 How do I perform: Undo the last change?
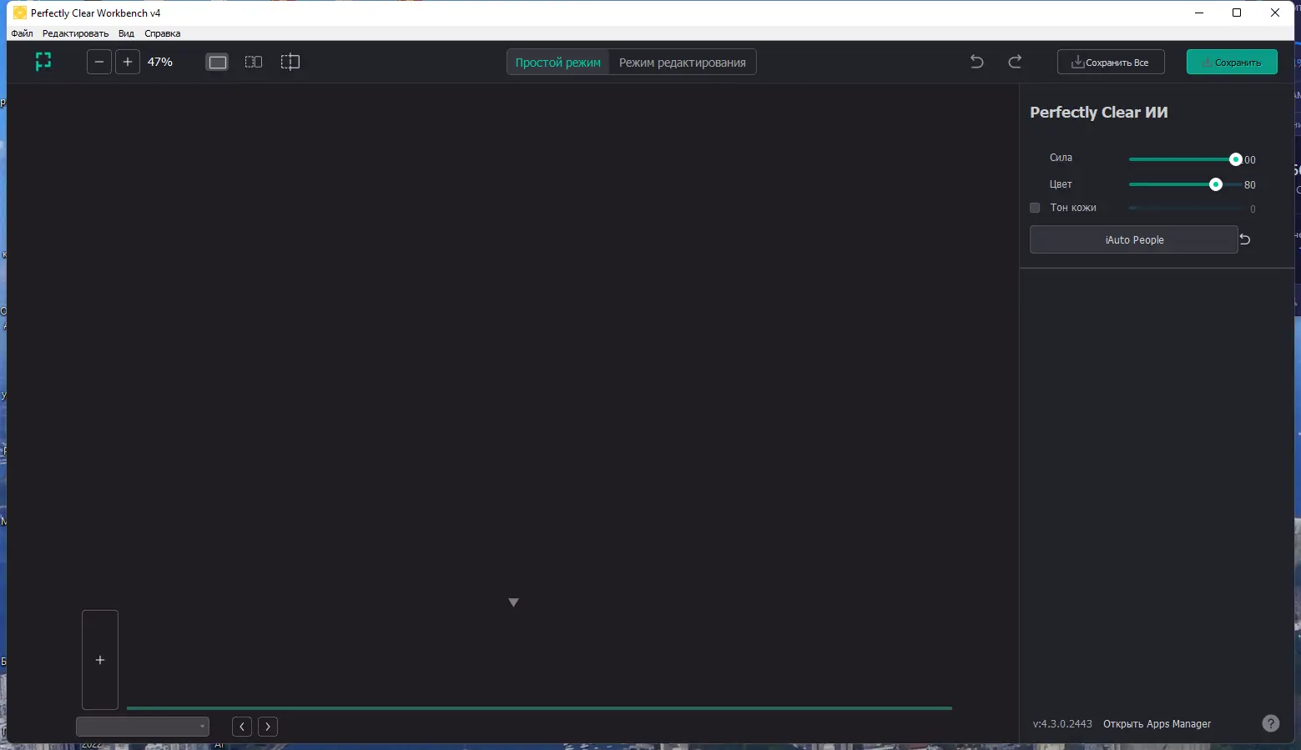[x=977, y=62]
